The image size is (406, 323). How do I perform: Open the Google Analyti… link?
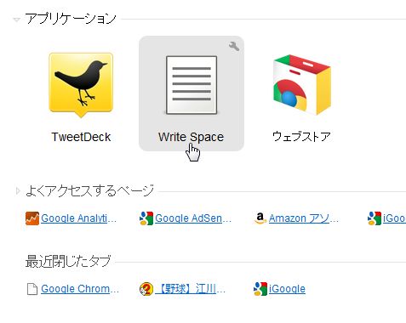click(x=78, y=218)
